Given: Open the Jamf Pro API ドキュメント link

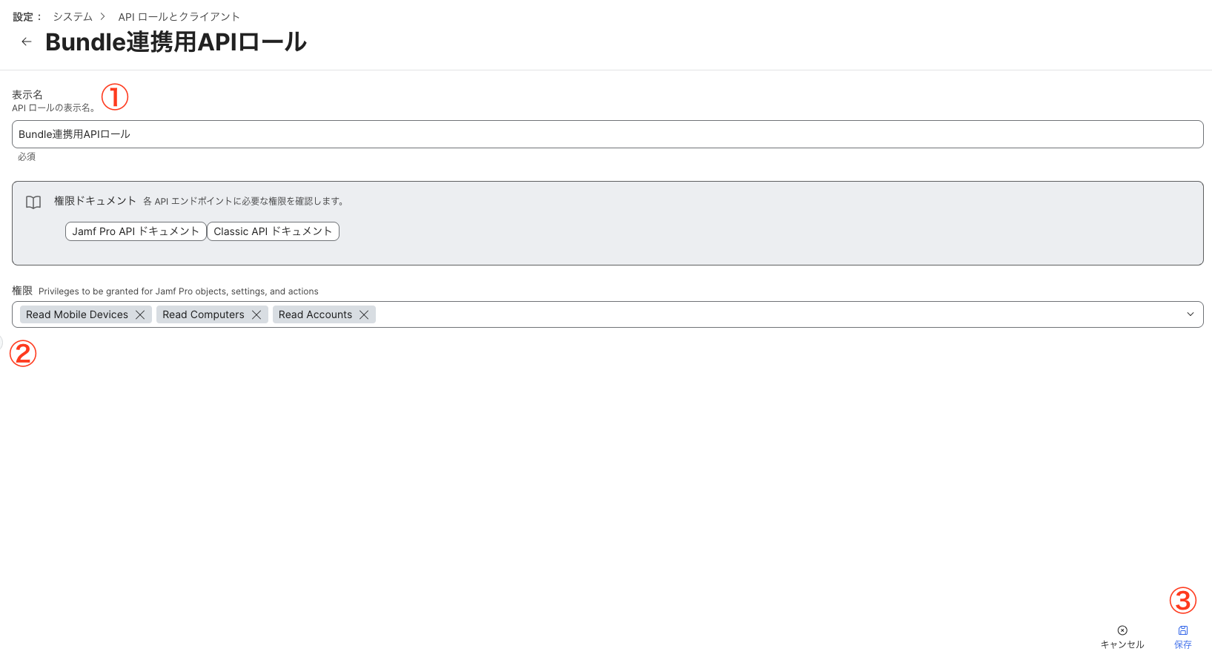Looking at the screenshot, I should click(136, 231).
